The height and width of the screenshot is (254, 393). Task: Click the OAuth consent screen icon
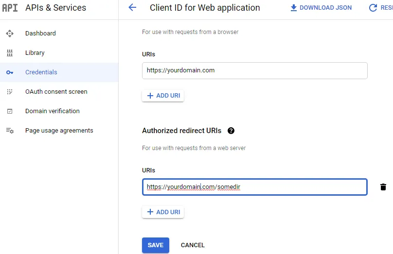[10, 92]
